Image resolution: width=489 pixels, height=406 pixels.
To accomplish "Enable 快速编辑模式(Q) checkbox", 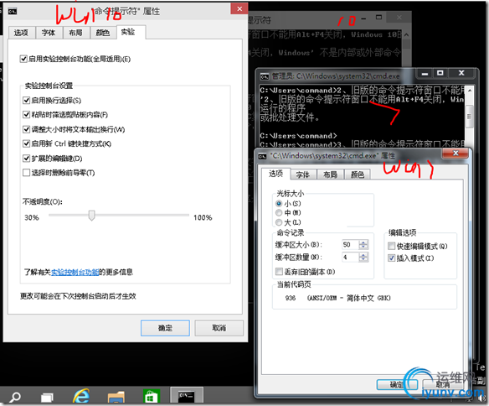I will 391,246.
